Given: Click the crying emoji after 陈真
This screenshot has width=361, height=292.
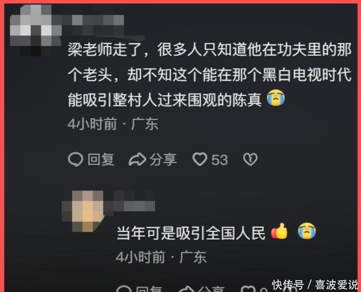Looking at the screenshot, I should tap(276, 98).
